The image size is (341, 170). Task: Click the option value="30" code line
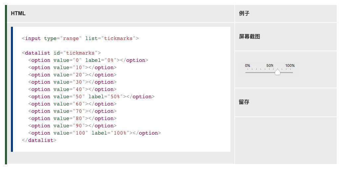click(x=73, y=82)
